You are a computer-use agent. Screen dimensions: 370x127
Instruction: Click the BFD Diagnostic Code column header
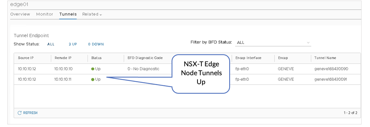pyautogui.click(x=145, y=58)
